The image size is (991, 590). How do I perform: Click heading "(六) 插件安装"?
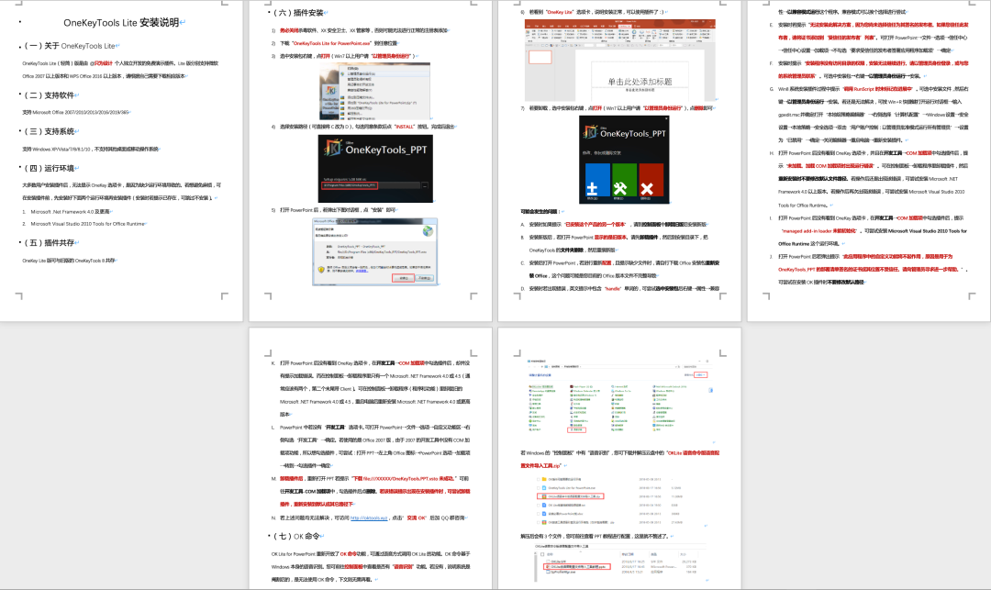pos(298,13)
